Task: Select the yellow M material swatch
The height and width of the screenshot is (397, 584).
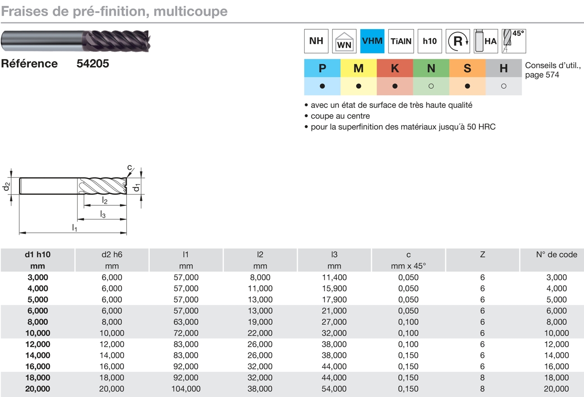Action: point(358,68)
